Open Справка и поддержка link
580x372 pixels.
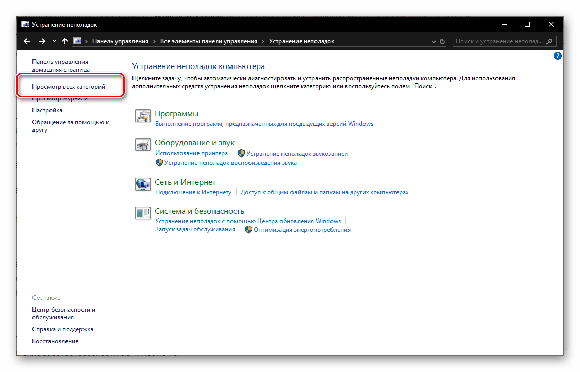click(x=62, y=329)
